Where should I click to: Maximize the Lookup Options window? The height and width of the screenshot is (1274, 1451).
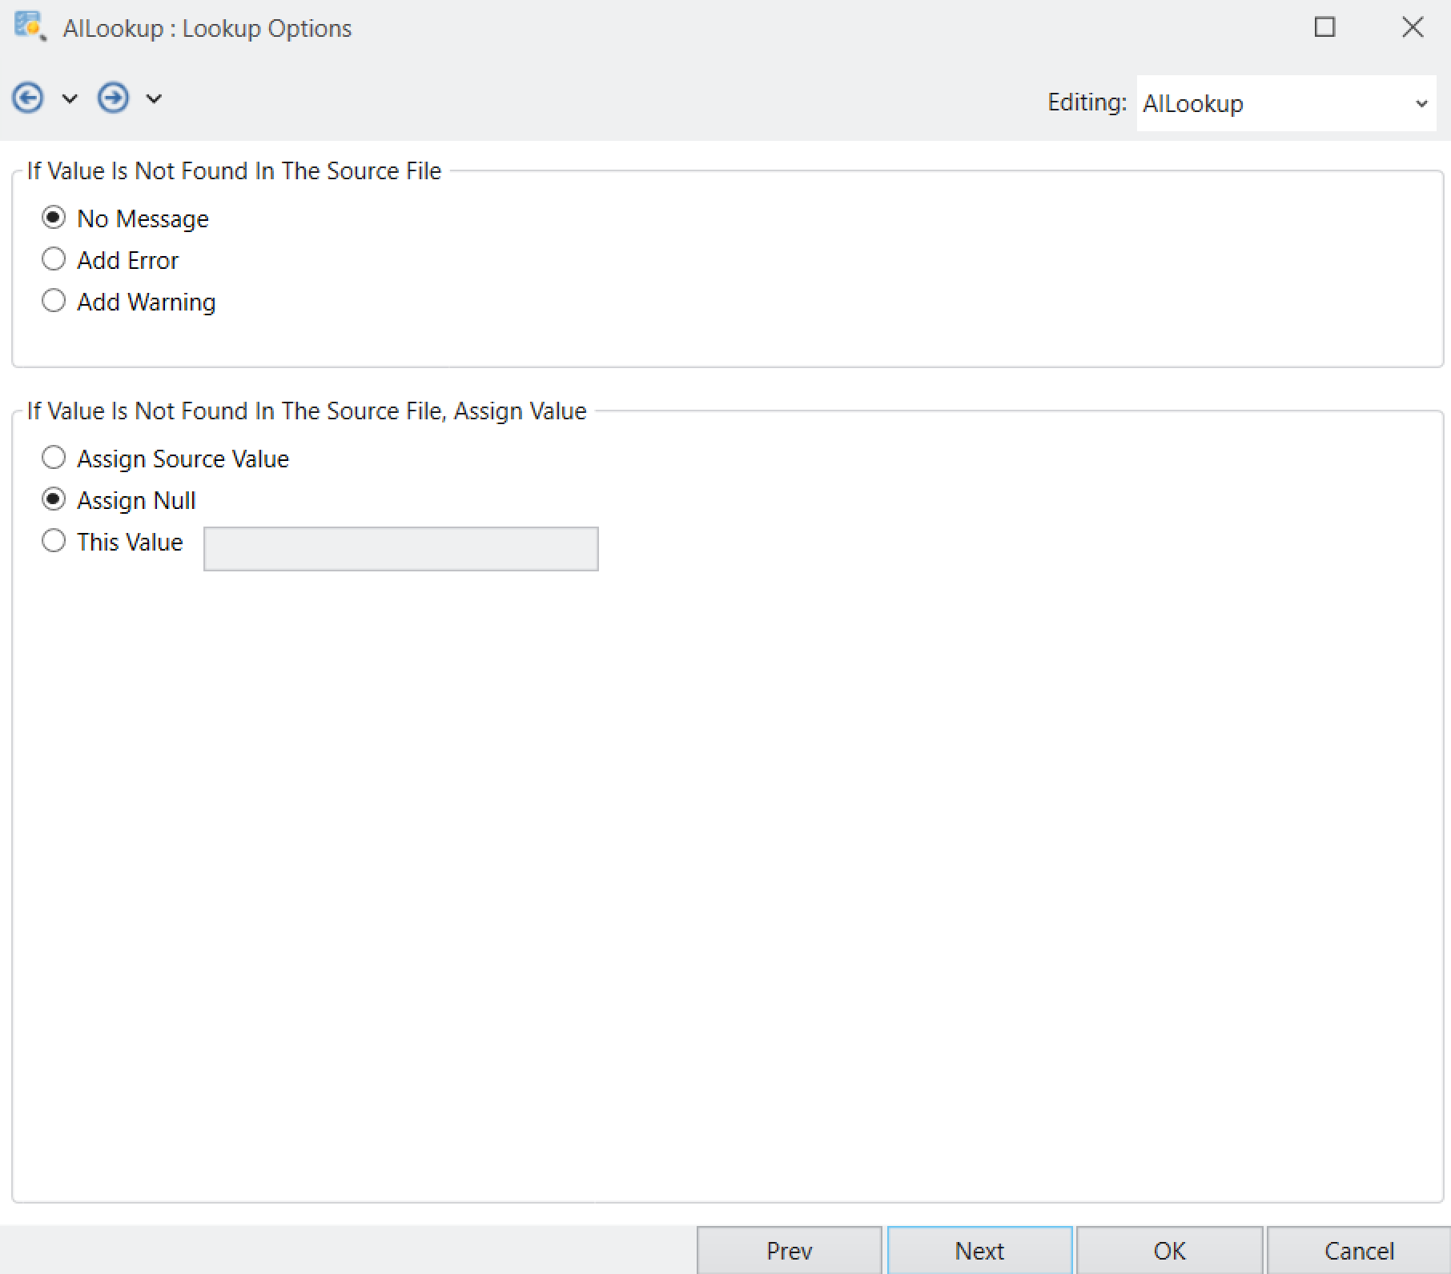click(1325, 27)
